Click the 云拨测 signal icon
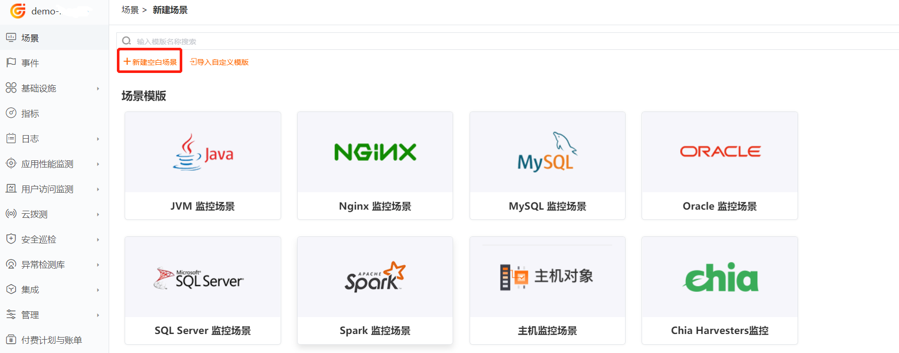The height and width of the screenshot is (353, 899). (11, 214)
